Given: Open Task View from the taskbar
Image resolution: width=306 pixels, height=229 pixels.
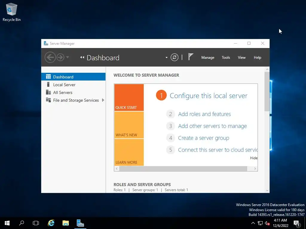Looking at the screenshot, I should click(36, 223).
